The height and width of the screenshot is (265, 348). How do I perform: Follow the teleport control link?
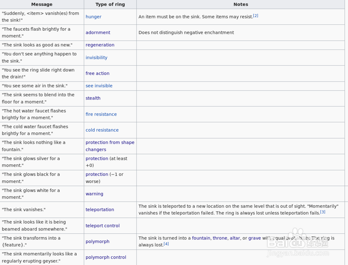pos(103,226)
